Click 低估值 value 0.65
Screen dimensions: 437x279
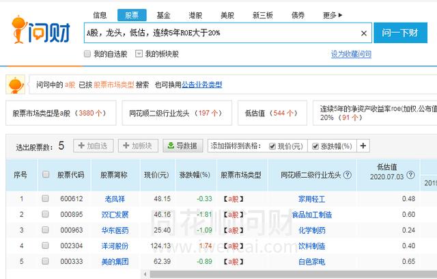408,261
